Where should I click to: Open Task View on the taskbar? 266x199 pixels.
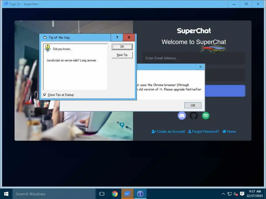102,194
